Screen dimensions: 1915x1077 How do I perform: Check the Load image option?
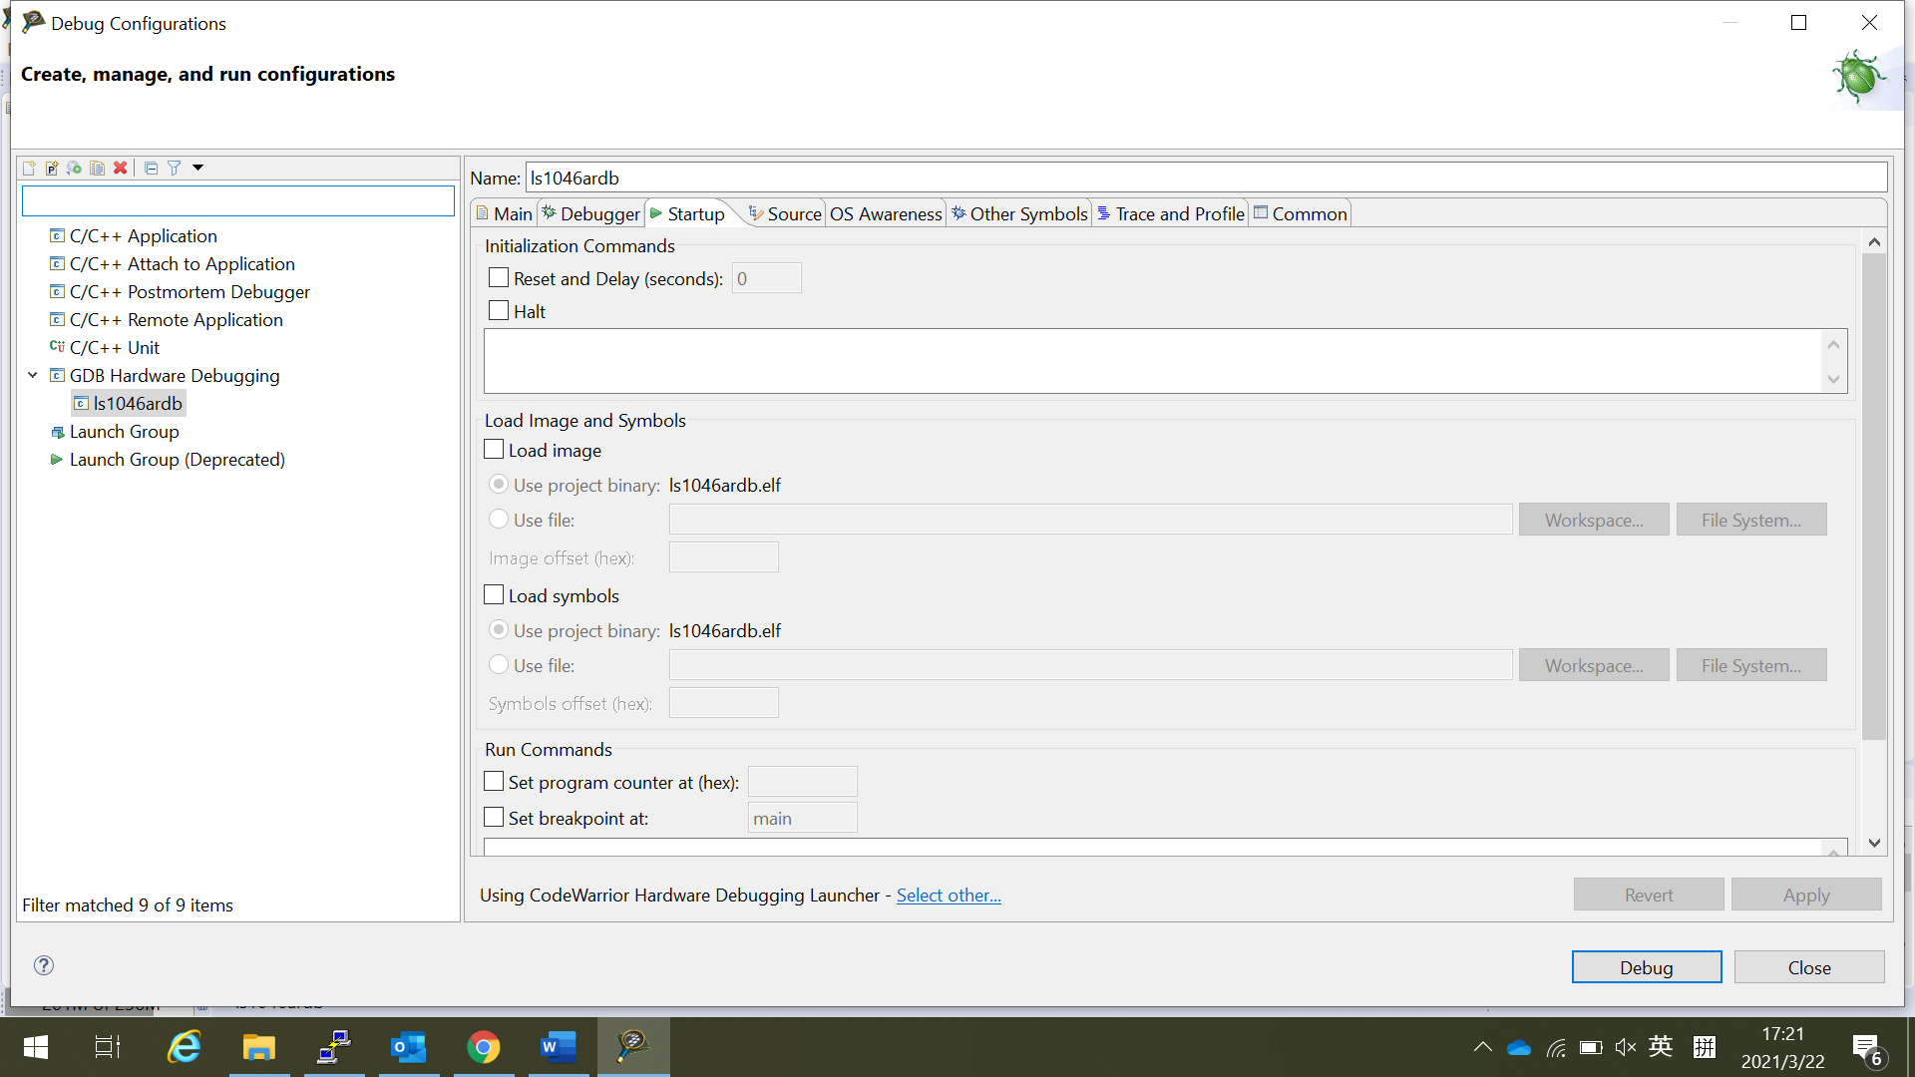coord(494,450)
